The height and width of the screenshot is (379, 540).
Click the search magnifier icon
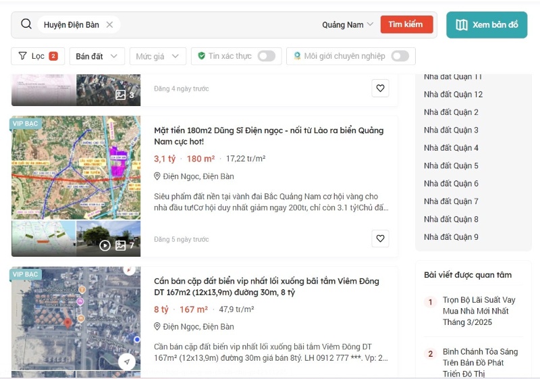click(x=26, y=24)
